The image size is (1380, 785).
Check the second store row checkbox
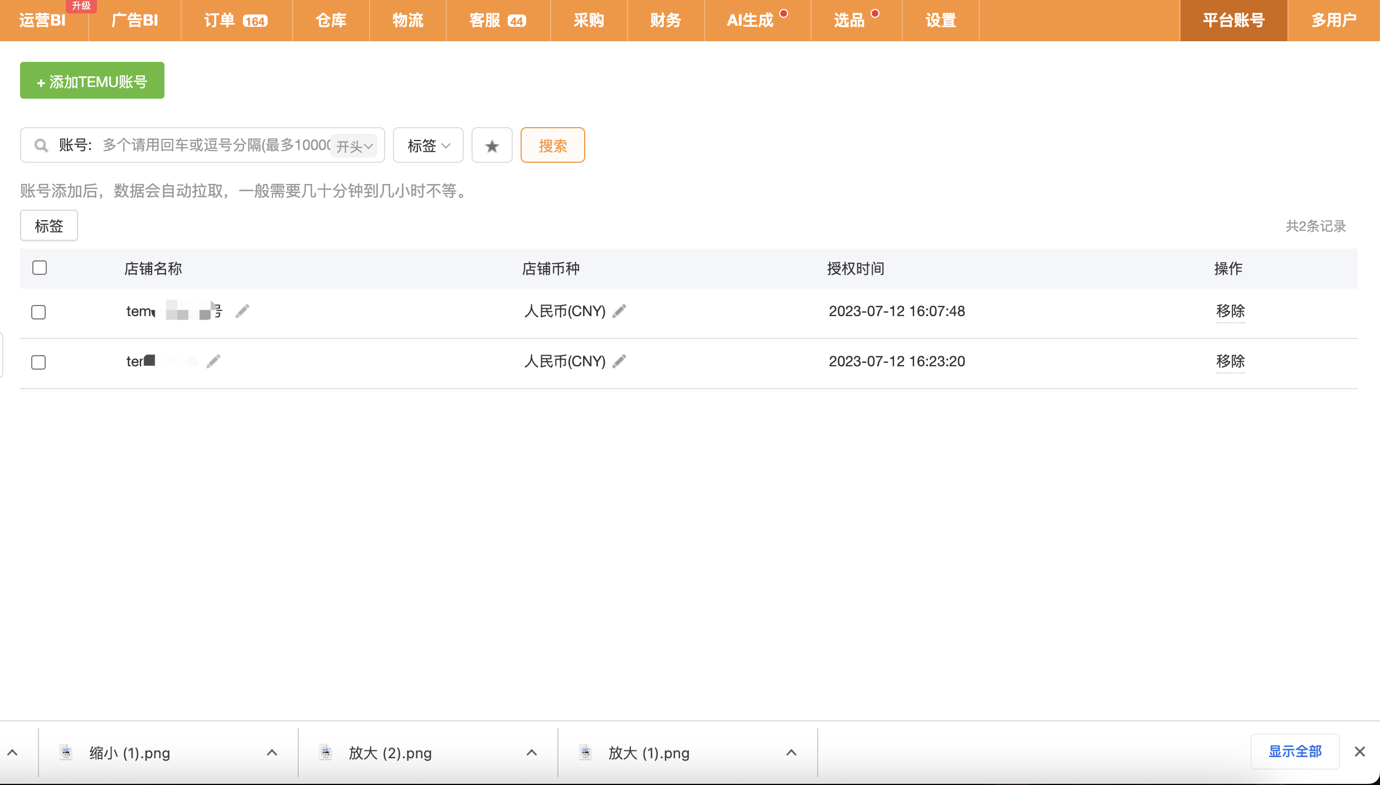pos(38,362)
